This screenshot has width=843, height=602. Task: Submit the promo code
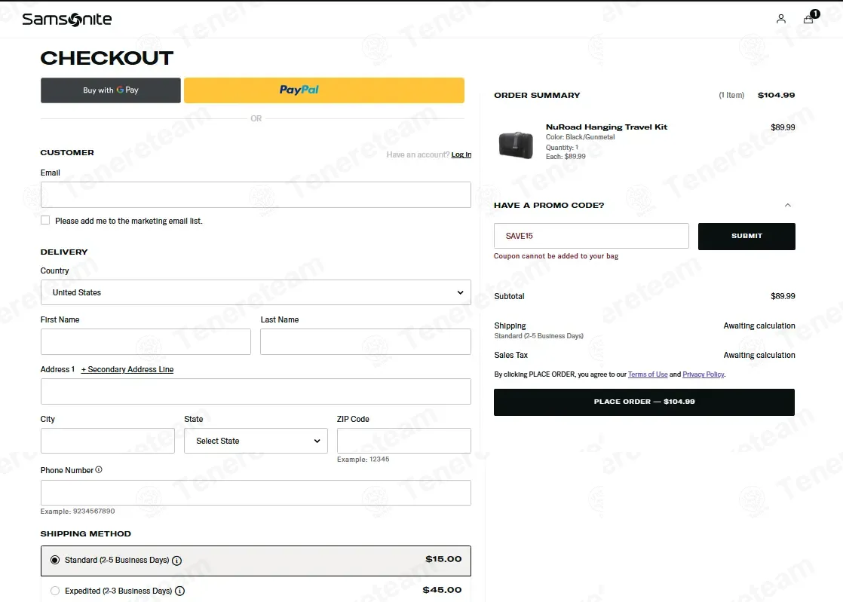(x=746, y=237)
